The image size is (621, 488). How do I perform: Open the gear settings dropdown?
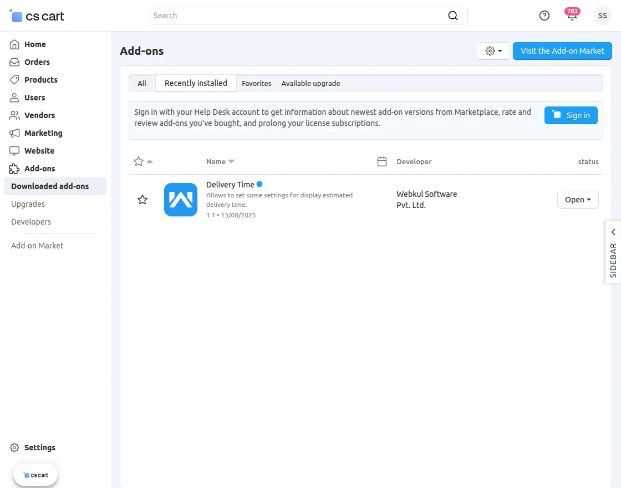(493, 51)
